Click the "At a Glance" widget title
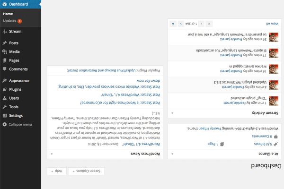This screenshot has width=284, height=189. [x=268, y=154]
